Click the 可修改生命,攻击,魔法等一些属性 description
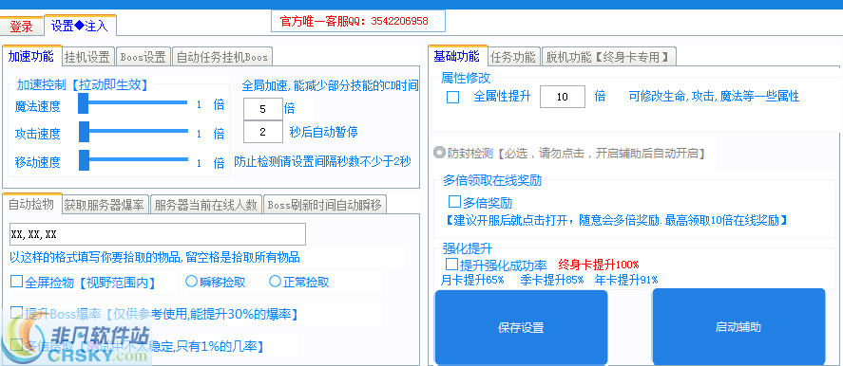The image size is (843, 366). coord(714,97)
